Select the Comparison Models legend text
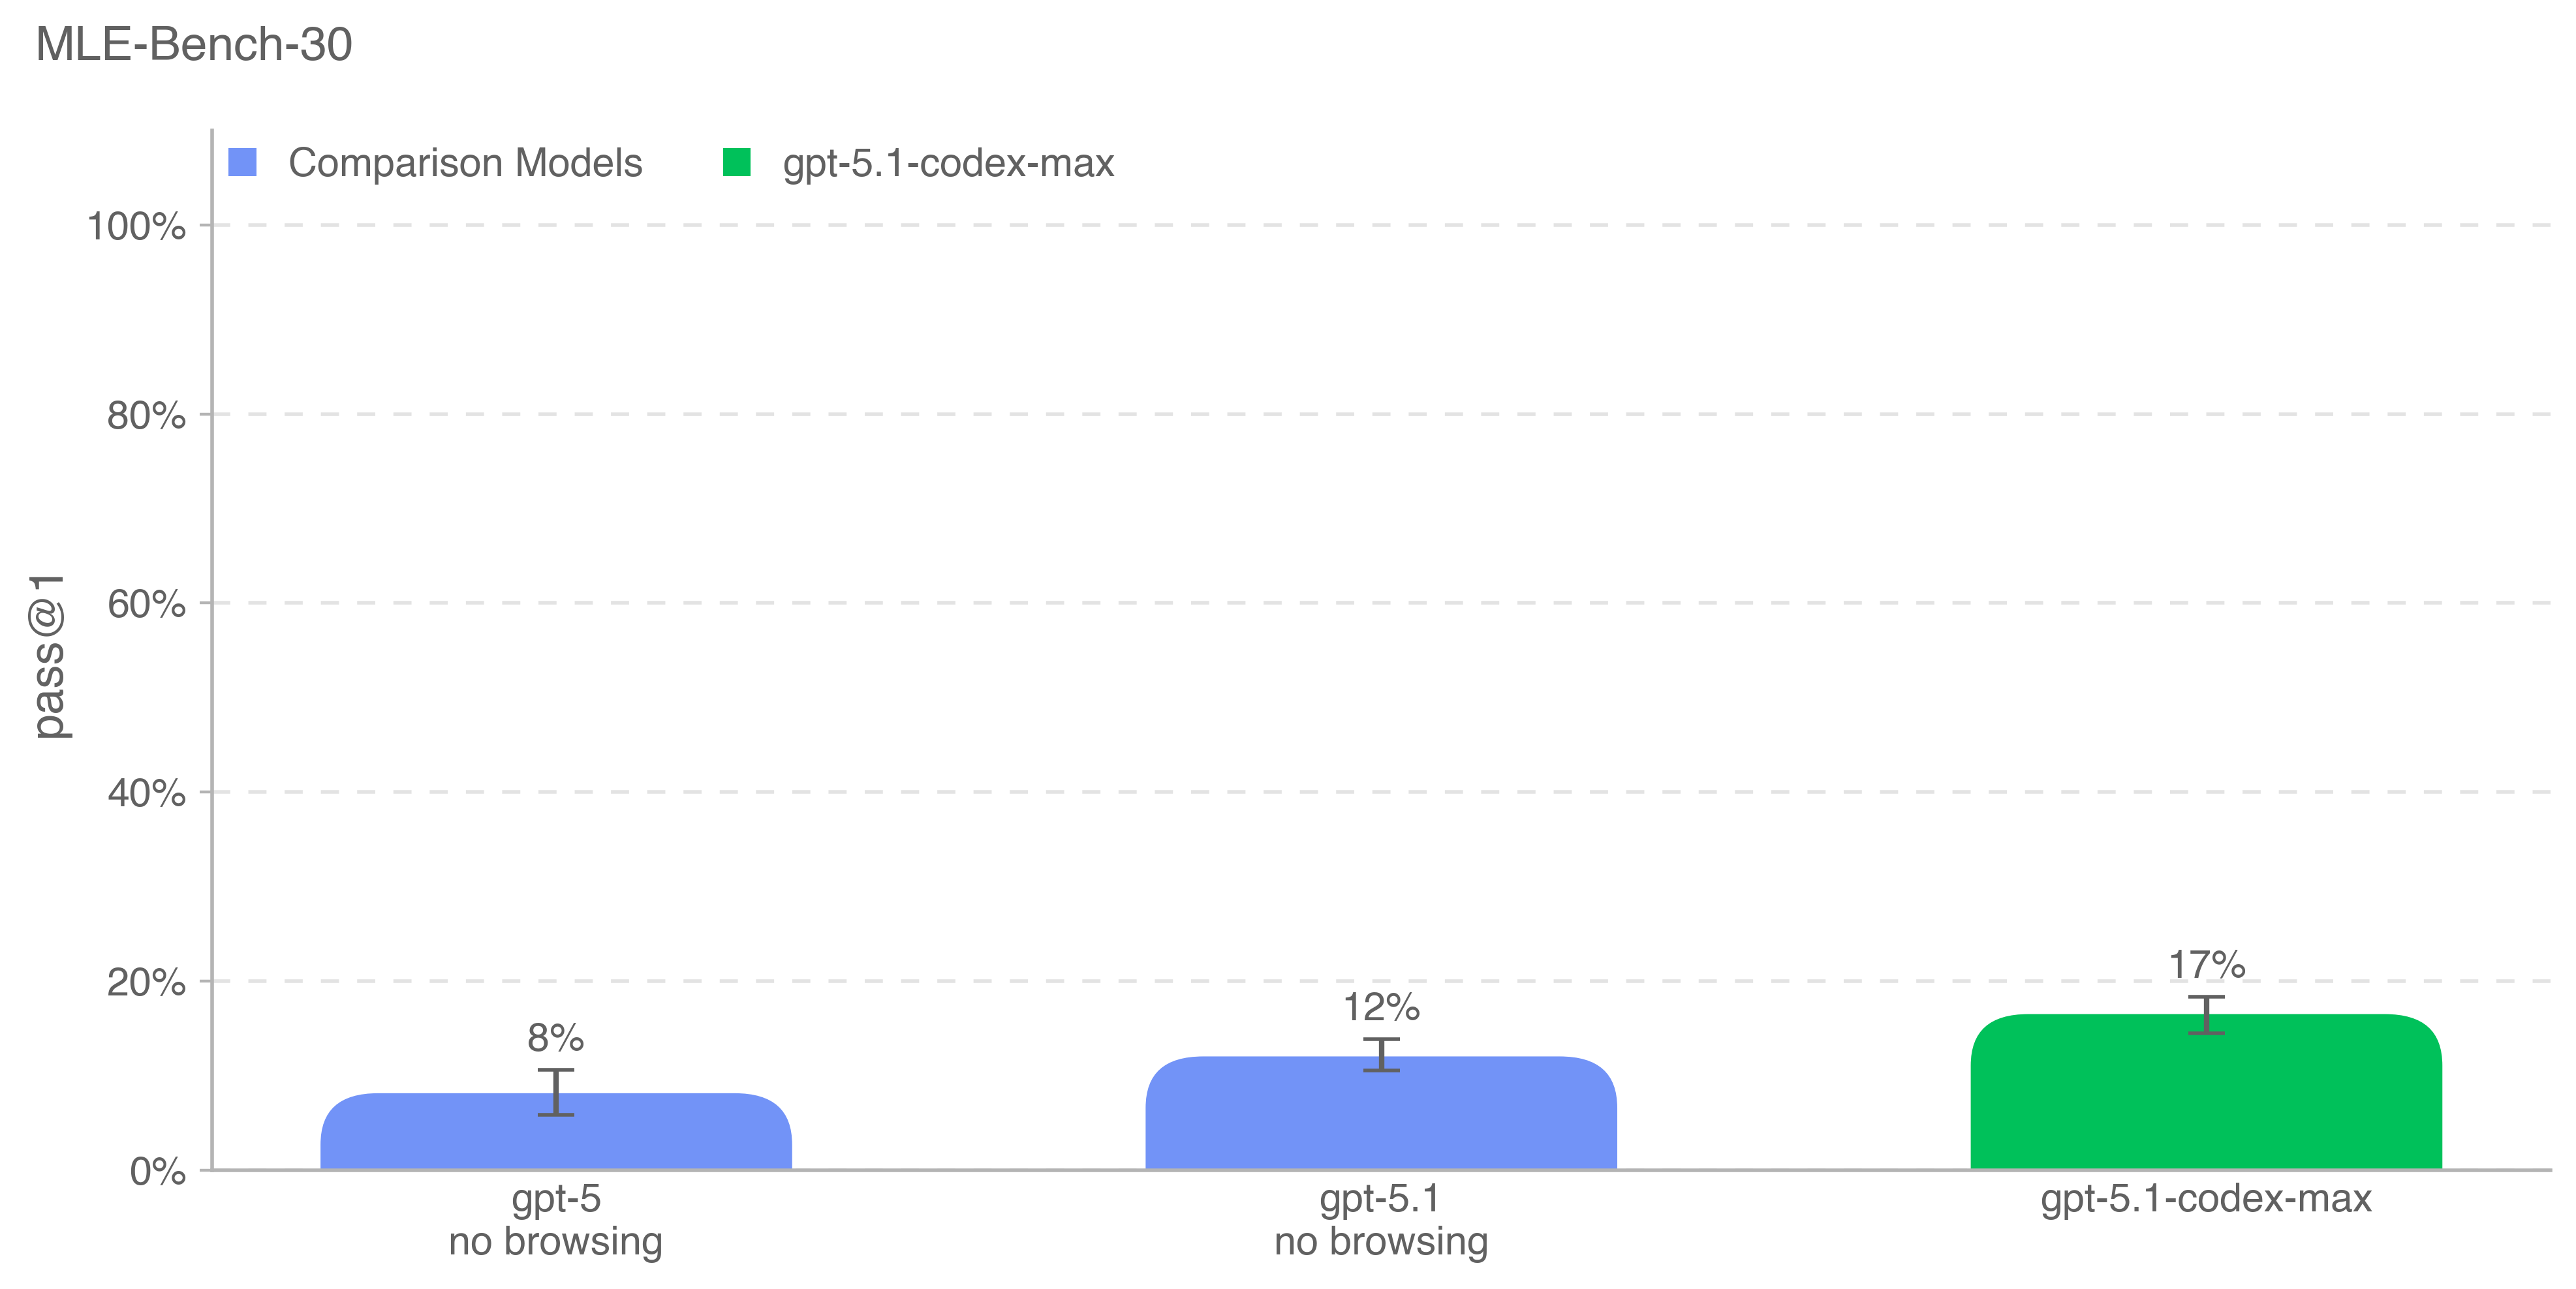 point(465,163)
